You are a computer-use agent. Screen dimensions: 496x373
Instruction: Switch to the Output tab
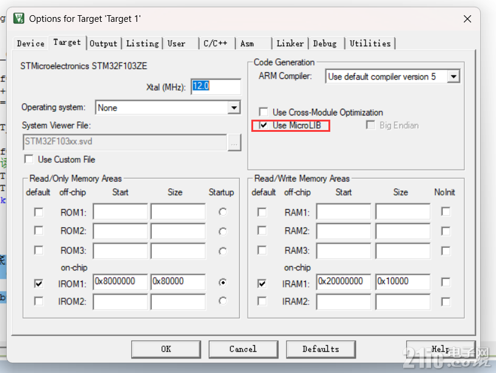(103, 43)
